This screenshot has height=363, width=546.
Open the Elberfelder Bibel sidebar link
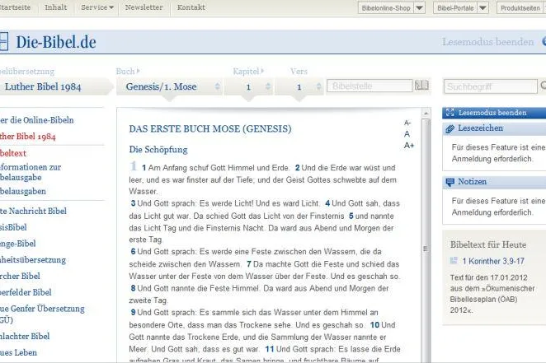tap(26, 292)
